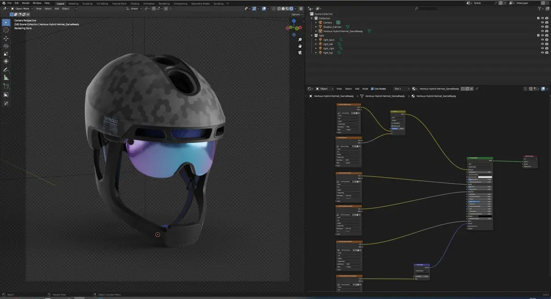551x299 pixels.
Task: Disable light_top in renders camera icon
Action: click(546, 53)
